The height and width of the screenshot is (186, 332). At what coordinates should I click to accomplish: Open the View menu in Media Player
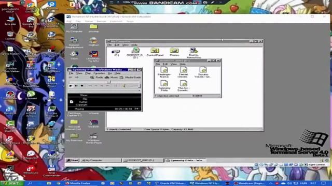(79, 73)
